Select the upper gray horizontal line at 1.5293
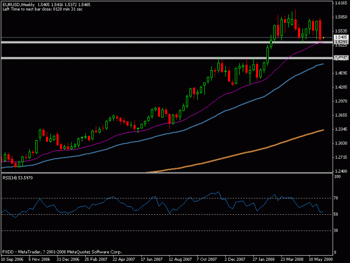350x263 pixels. point(167,42)
